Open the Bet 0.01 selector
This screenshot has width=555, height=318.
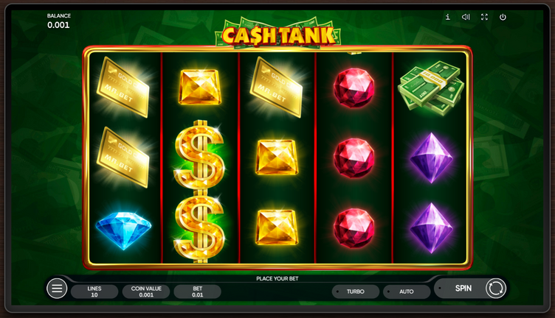click(x=198, y=291)
